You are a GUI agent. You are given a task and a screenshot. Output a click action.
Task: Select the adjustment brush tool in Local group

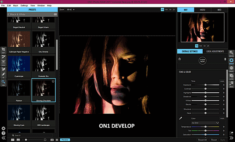[x=4, y=57]
